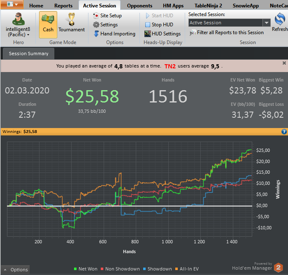Open the application menu button

(x=12, y=4)
